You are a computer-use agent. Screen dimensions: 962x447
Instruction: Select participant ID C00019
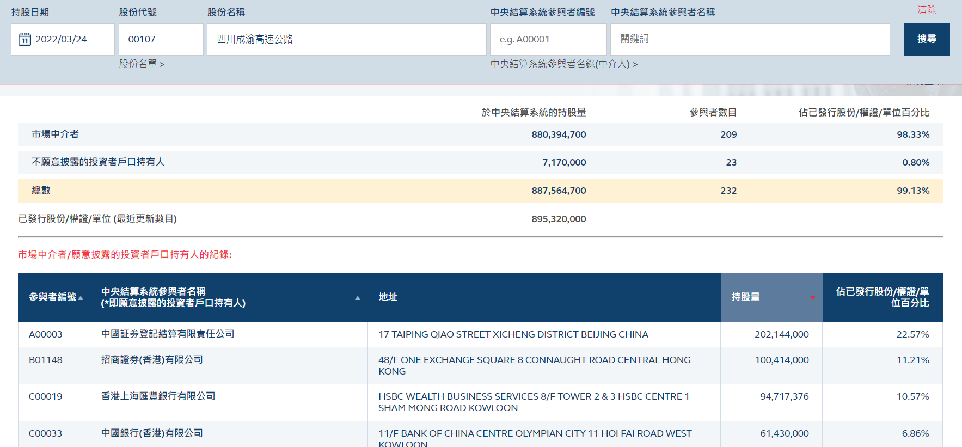(46, 396)
